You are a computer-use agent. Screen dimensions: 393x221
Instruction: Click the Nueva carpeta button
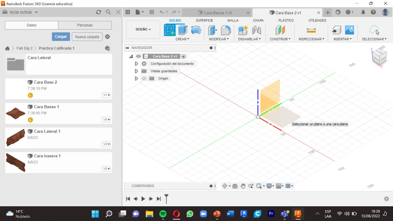coord(87,37)
